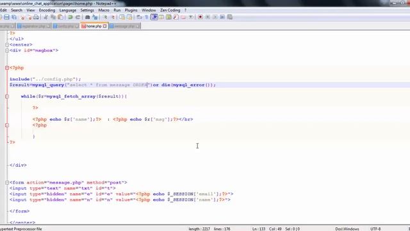Image resolution: width=410 pixels, height=231 pixels.
Task: Open the ? help menu
Action: [185, 10]
